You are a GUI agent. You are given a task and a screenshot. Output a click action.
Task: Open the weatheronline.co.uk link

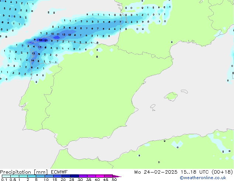point(203,178)
